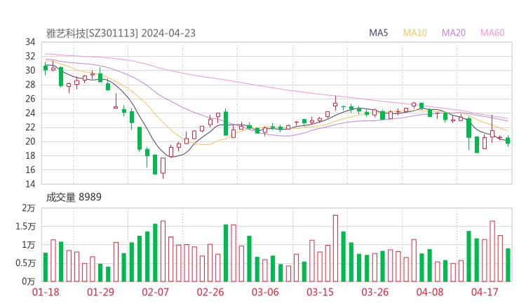Jump to the 02-26 date label
This screenshot has height=308, width=519.
tap(210, 292)
